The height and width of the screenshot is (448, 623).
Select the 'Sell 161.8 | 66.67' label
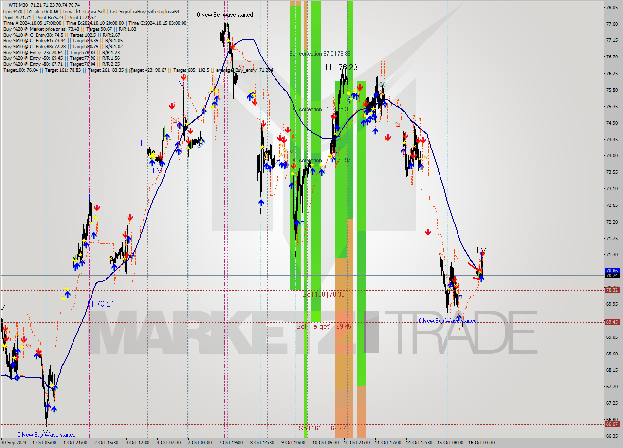point(322,428)
